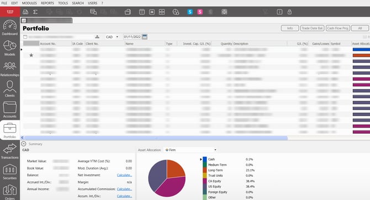
Task: Click the blue dollar sign toolbar icon
Action: click(190, 12)
